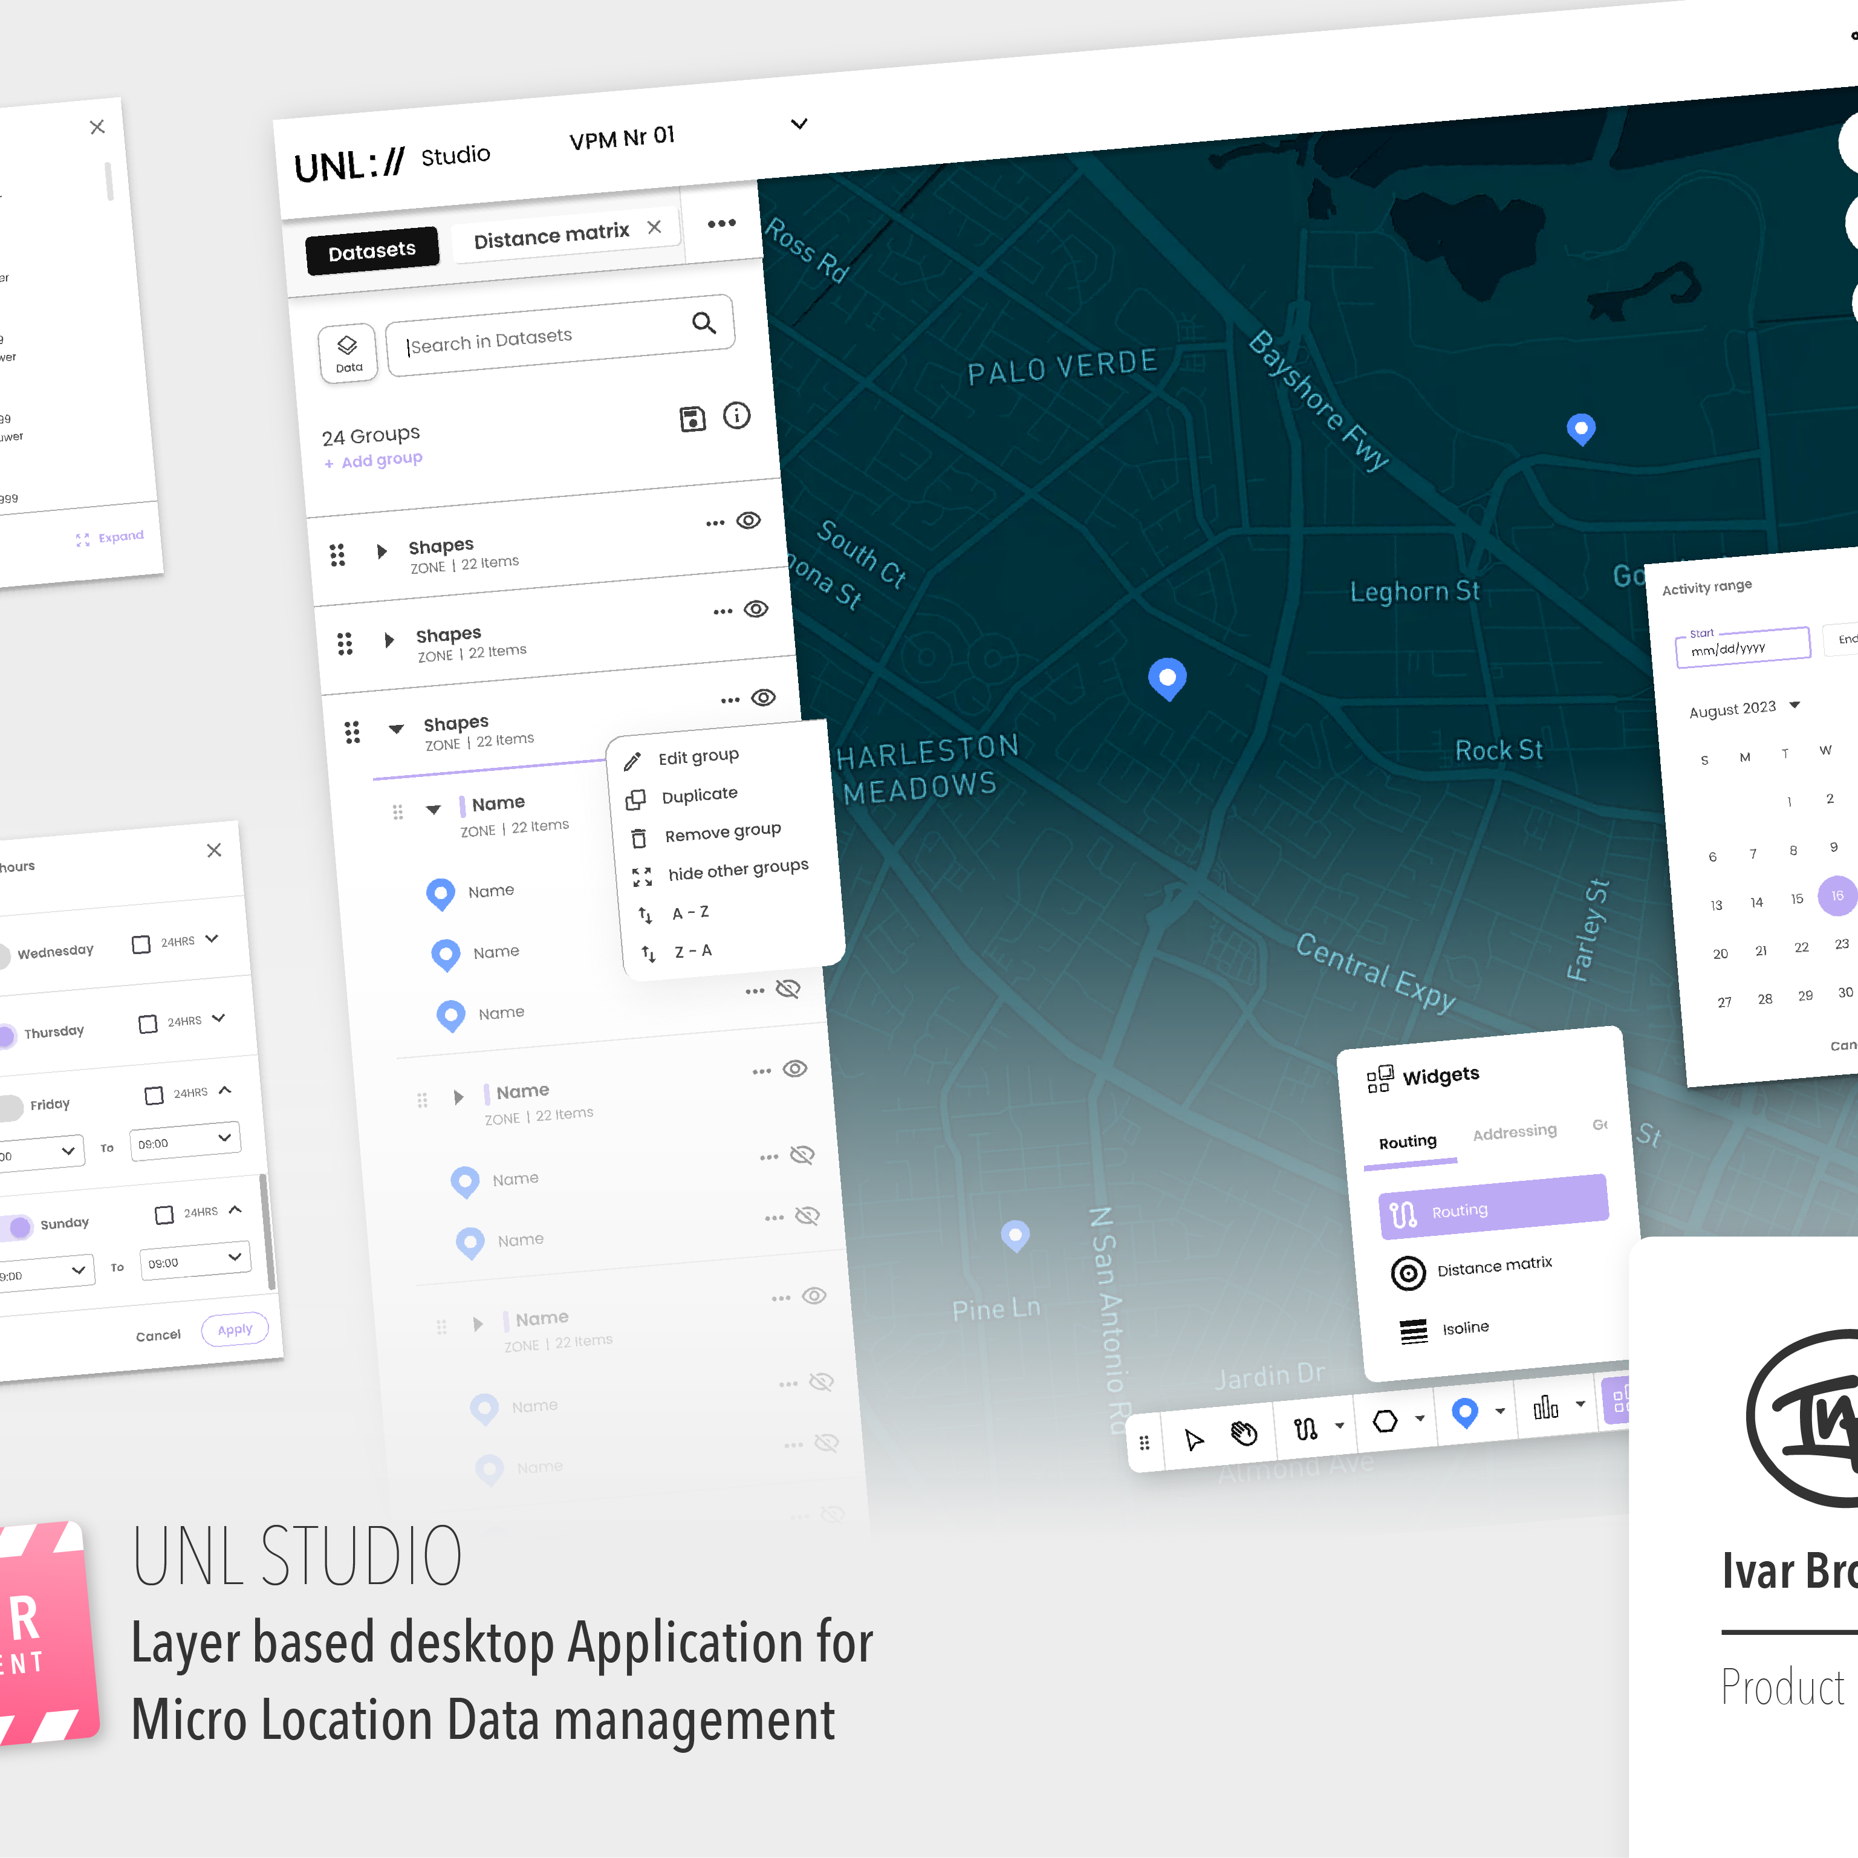
Task: Click the Expand link in left panel
Action: pyautogui.click(x=109, y=538)
